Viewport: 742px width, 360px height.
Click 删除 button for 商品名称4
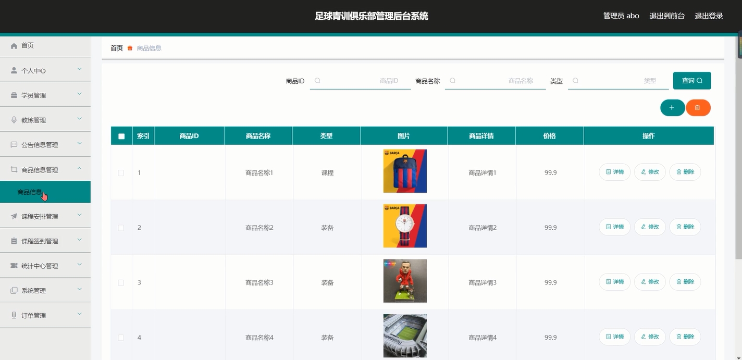685,337
